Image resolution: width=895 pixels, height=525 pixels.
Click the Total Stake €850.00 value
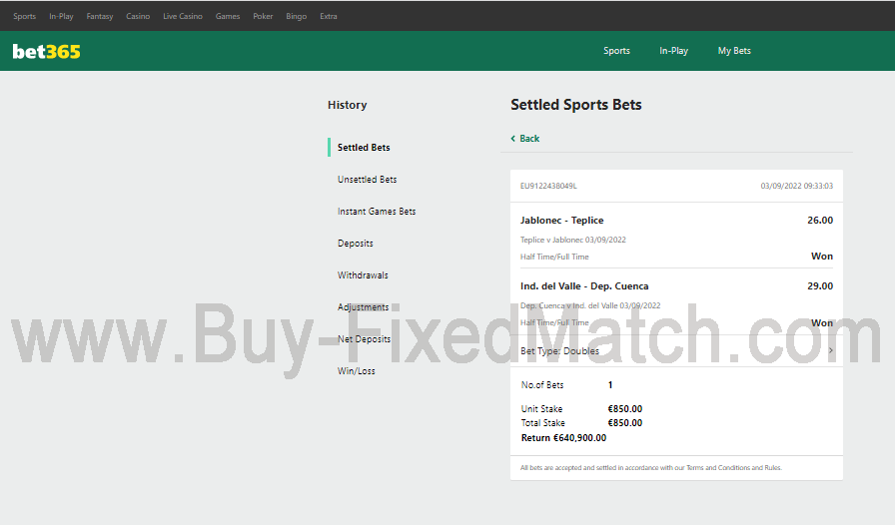point(625,423)
